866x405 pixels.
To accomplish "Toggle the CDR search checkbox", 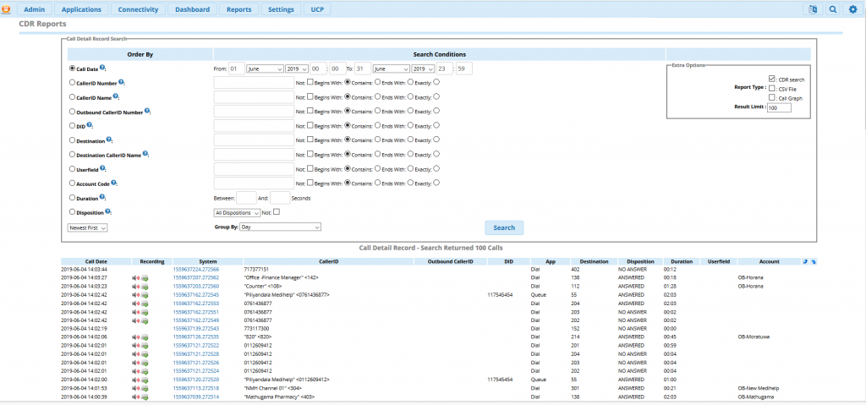I will [x=772, y=79].
